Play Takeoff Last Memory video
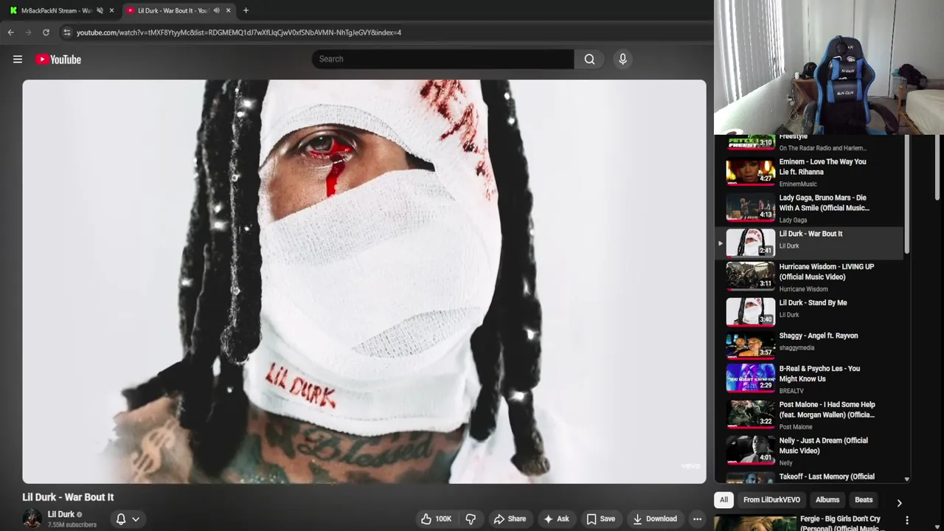Viewport: 944px width, 531px height. pyautogui.click(x=827, y=476)
